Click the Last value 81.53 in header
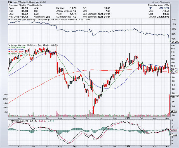Viewport: 179px width, 148px height. click(166, 14)
